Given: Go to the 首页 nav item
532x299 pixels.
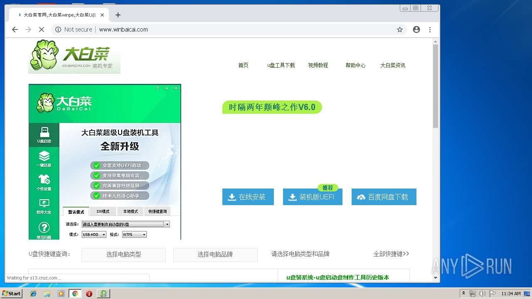Looking at the screenshot, I should click(x=243, y=65).
